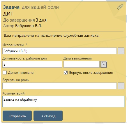Enable the Дополнительно checkbox
Image resolution: width=127 pixels, height=124 pixels.
click(5, 73)
